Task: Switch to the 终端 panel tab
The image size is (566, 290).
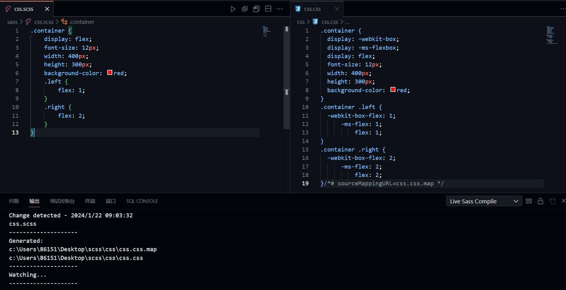Action: [90, 201]
